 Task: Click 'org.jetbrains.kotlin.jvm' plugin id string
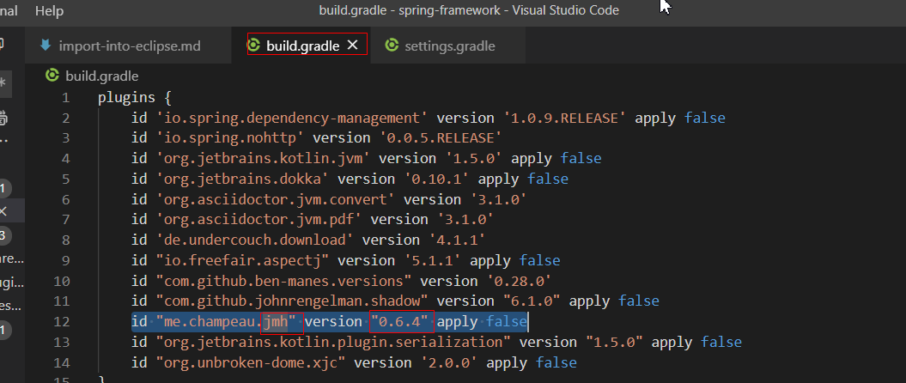(264, 158)
